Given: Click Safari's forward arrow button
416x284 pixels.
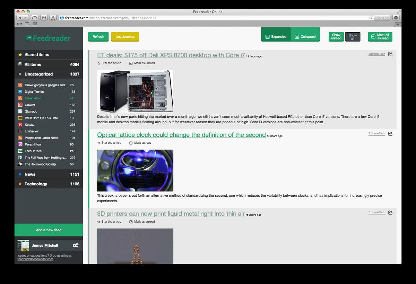Looking at the screenshot, I should pos(26,18).
